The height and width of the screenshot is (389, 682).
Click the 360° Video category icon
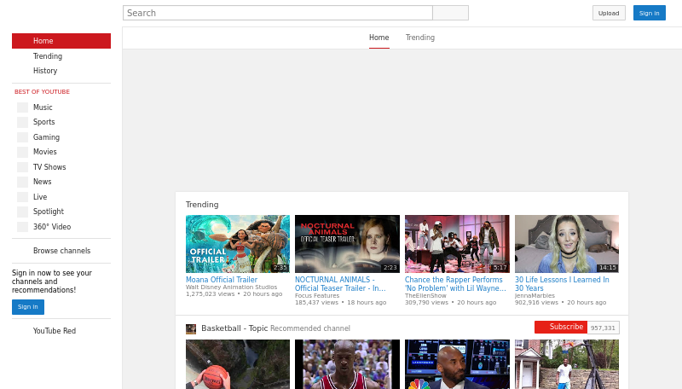point(22,227)
